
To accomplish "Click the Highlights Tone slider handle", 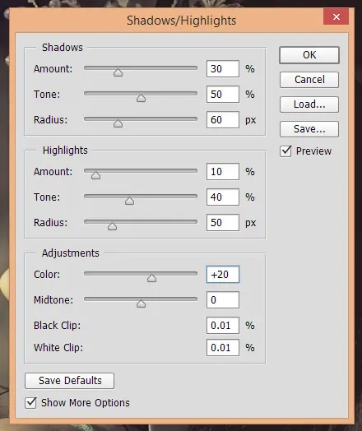I will 129,201.
